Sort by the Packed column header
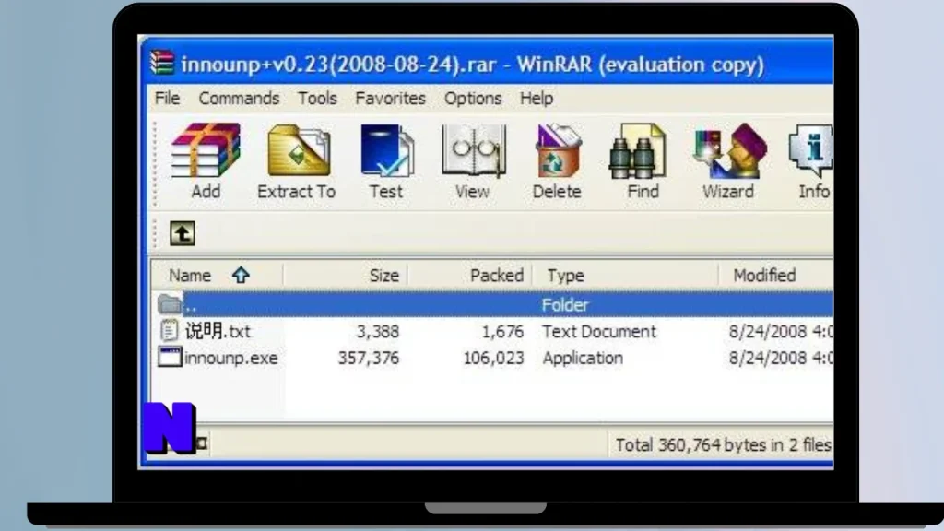Image resolution: width=944 pixels, height=531 pixels. tap(497, 275)
